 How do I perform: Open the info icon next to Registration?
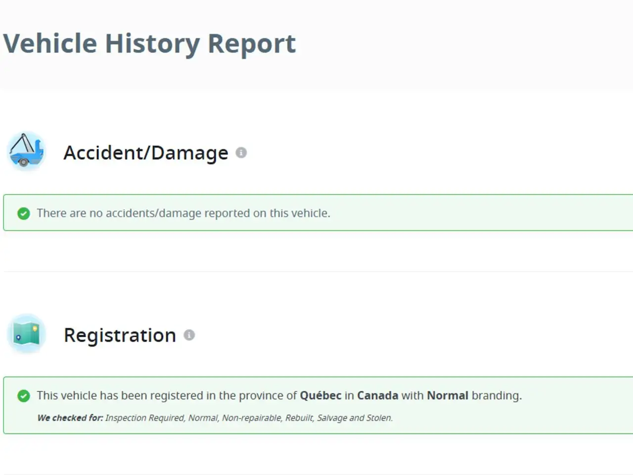pos(189,335)
